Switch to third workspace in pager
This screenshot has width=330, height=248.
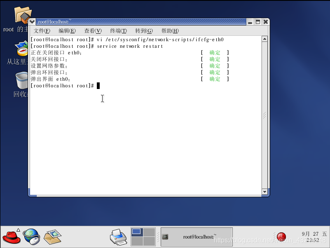[x=137, y=241]
